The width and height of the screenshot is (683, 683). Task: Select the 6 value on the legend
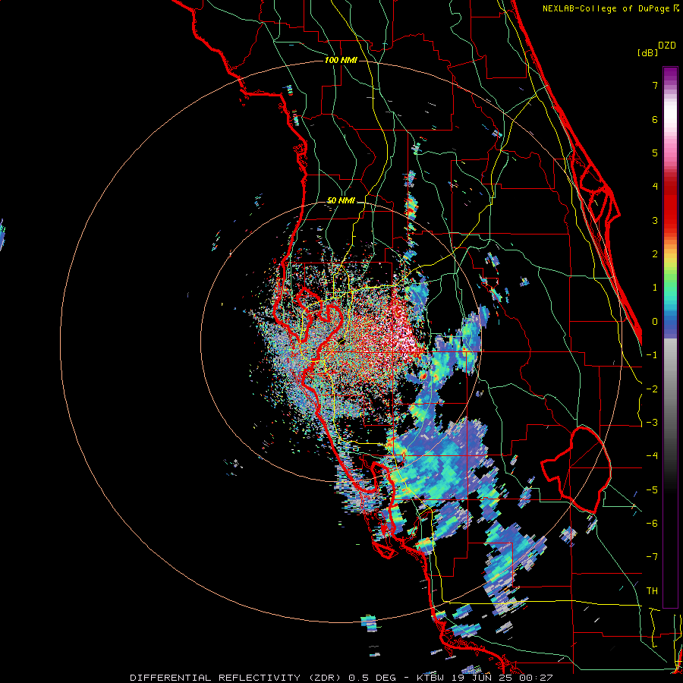tap(655, 119)
